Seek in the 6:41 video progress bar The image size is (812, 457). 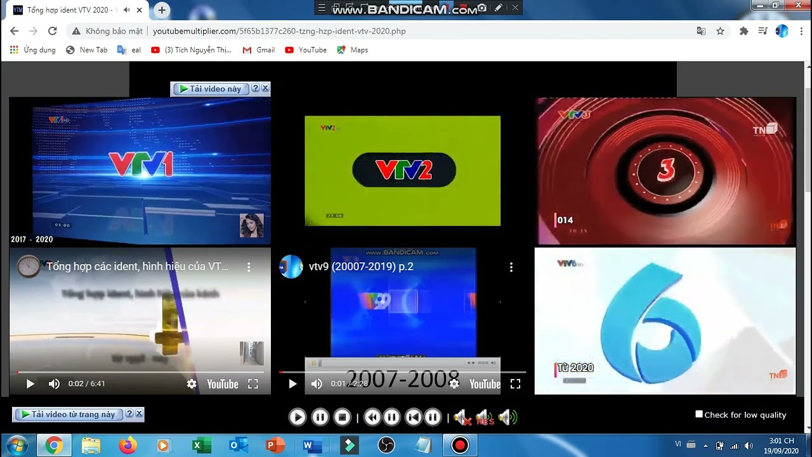pyautogui.click(x=140, y=373)
